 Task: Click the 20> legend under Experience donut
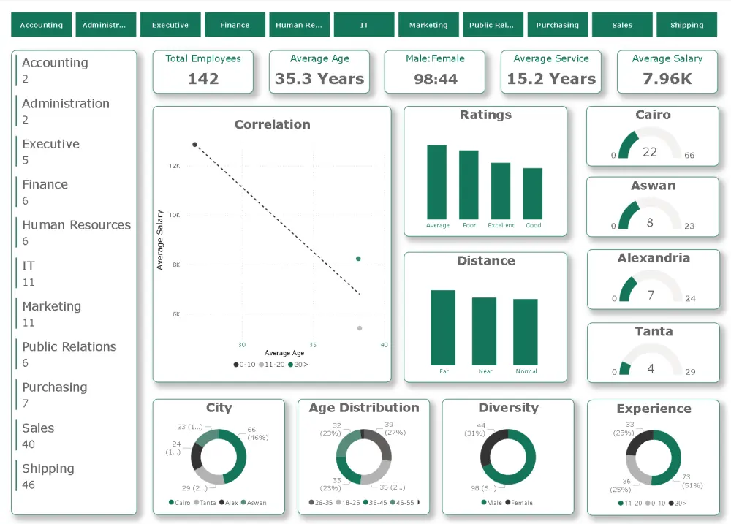678,504
